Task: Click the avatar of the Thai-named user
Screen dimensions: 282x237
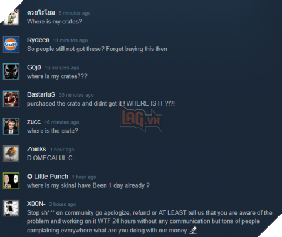Action: (11, 17)
